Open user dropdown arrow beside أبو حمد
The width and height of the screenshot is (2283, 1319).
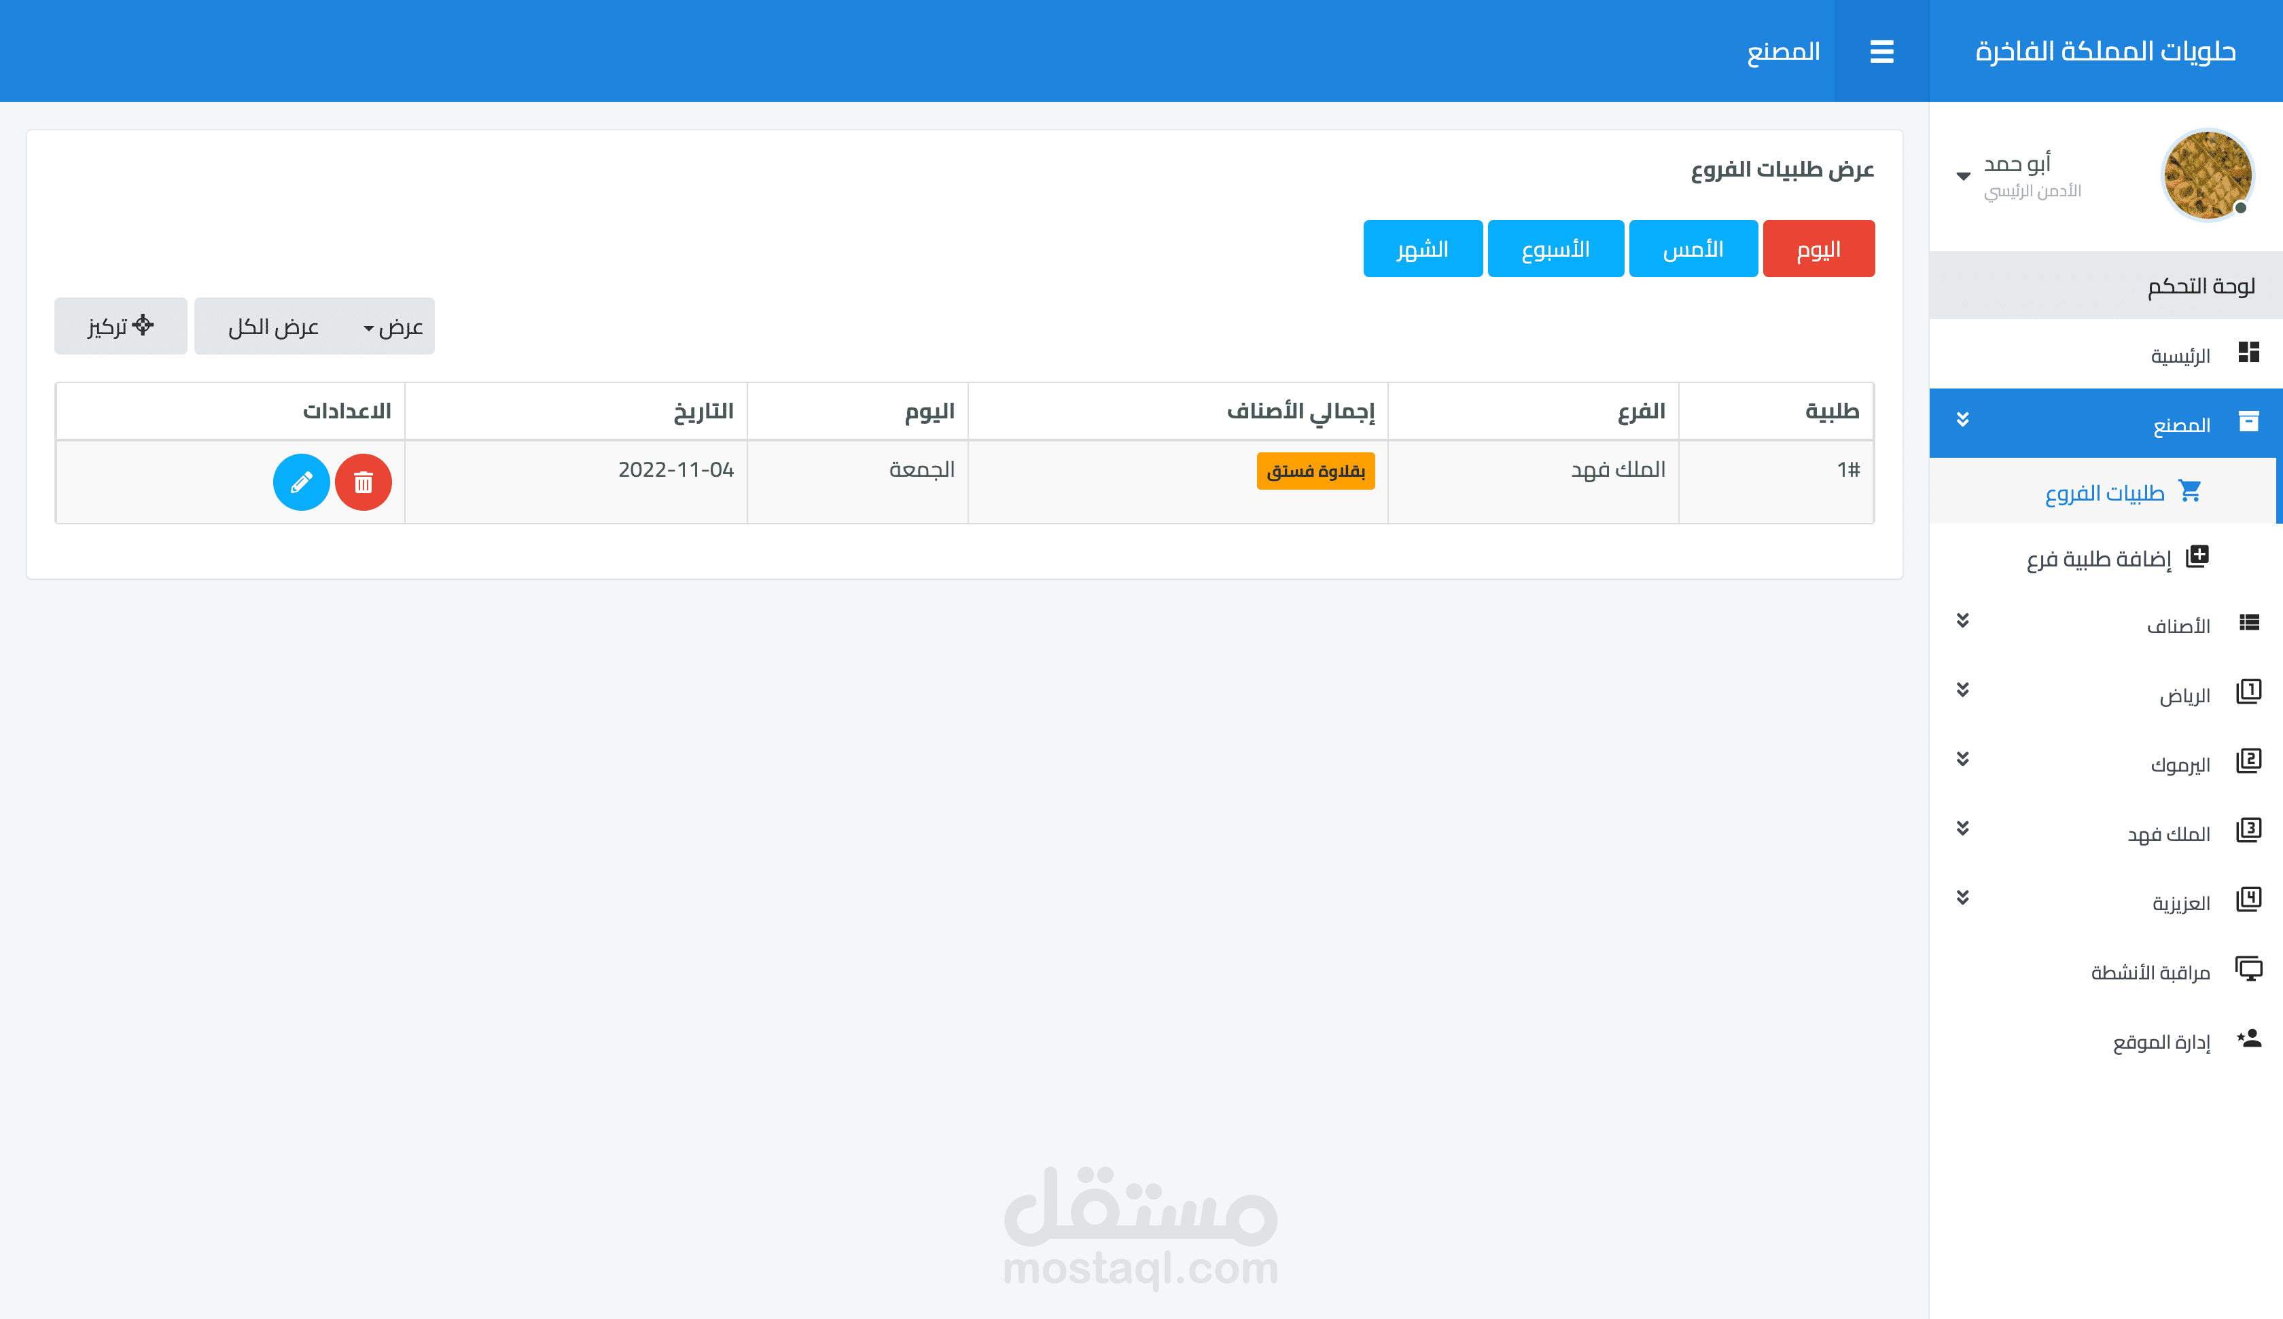1963,176
